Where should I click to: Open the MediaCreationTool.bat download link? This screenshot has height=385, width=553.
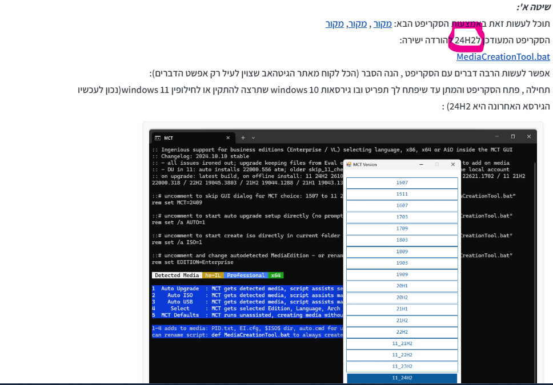(x=503, y=56)
